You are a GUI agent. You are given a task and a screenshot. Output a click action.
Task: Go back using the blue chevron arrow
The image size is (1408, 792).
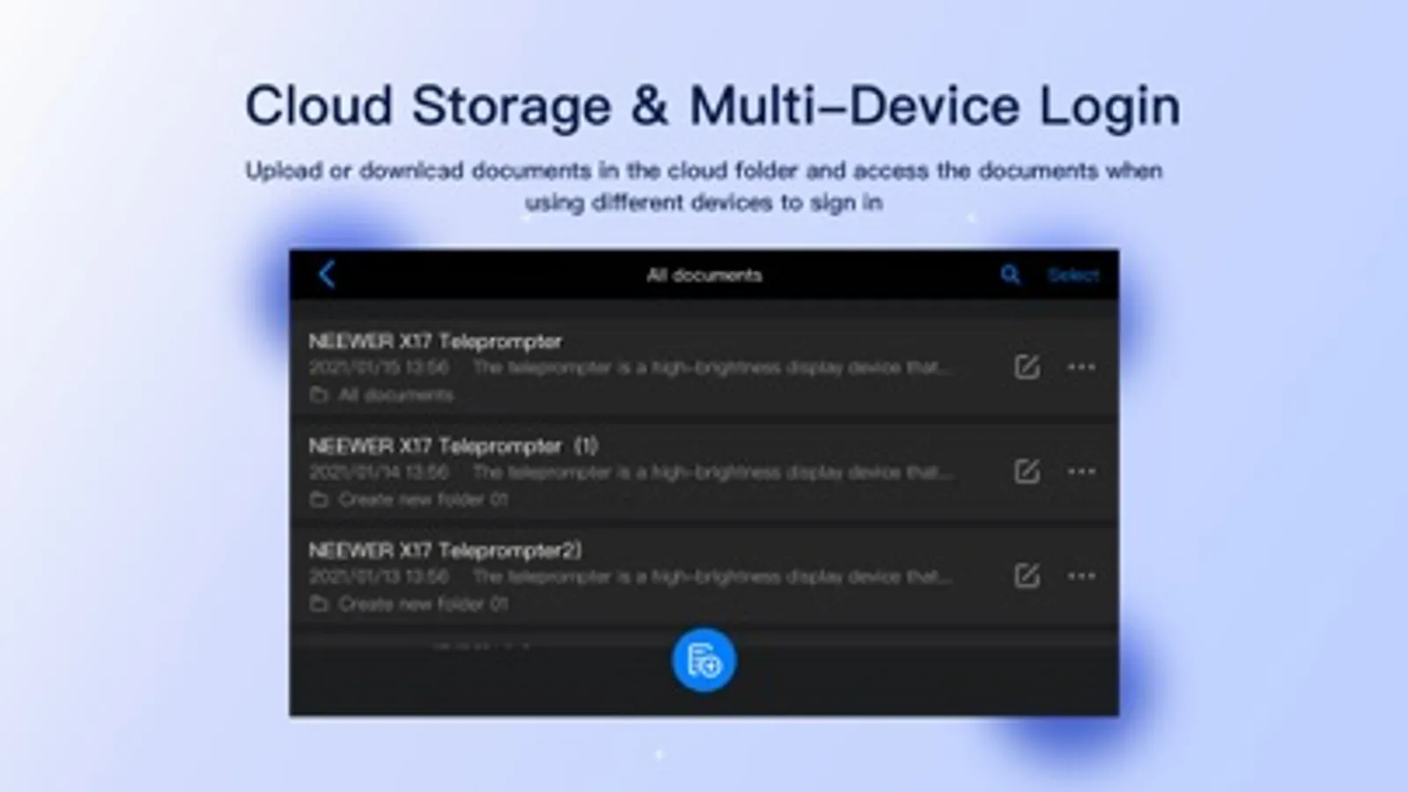pos(327,275)
